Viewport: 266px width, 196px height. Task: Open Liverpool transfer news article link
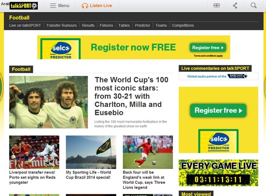[x=32, y=177]
